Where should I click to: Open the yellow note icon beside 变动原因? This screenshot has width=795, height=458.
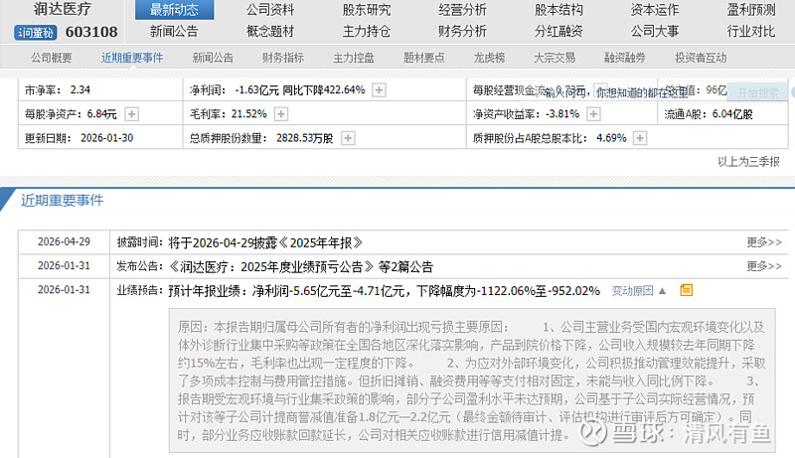point(686,290)
